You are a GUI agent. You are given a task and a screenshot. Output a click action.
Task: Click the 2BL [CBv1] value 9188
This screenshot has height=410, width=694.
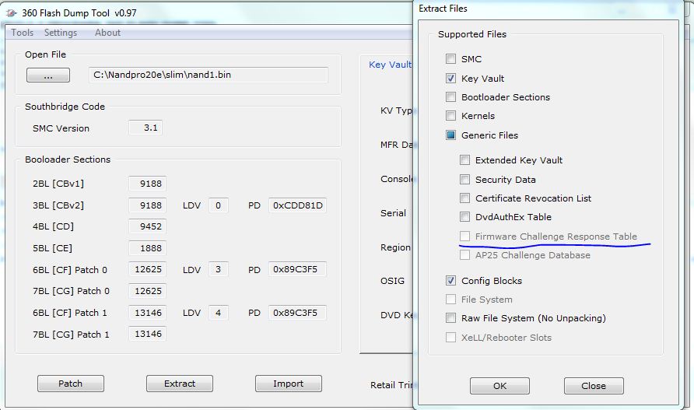tap(147, 184)
